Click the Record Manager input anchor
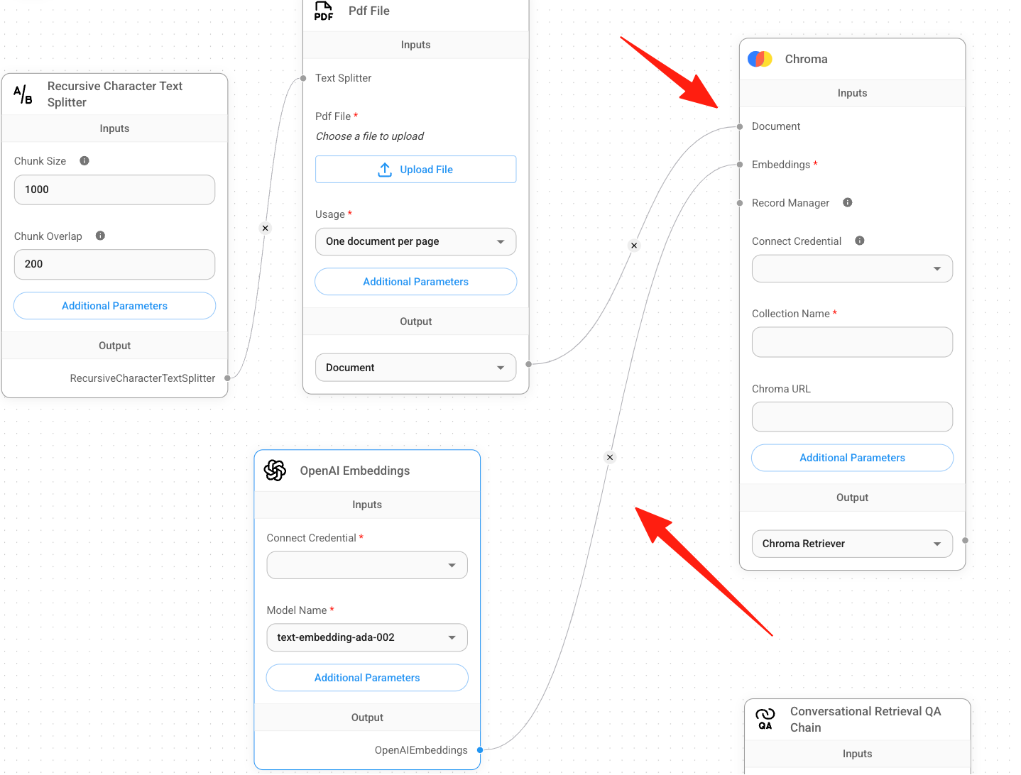 point(740,203)
